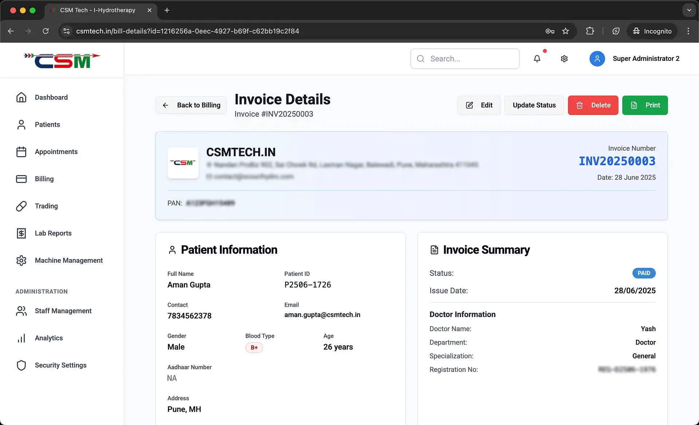Click patient name Aman Gupta
Screen dimensions: 699x425
[189, 285]
